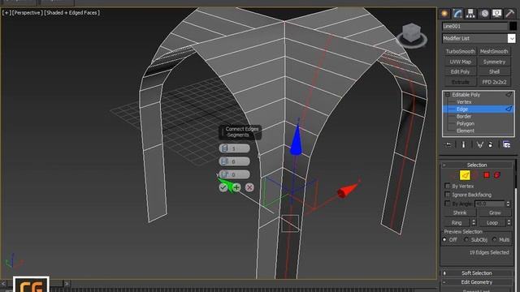
Task: Add a Shell modifier
Action: tap(494, 71)
